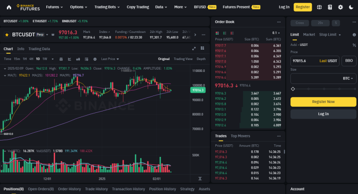
Task: Switch to the Trading Data tab
Action: [39, 49]
